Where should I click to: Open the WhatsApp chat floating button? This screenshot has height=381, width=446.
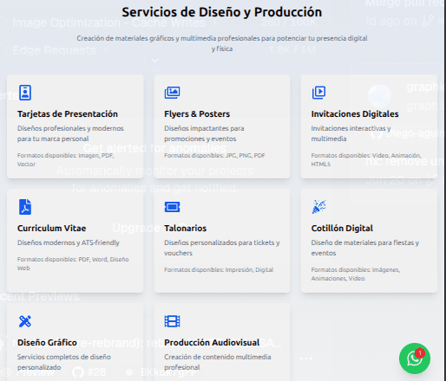click(x=415, y=358)
